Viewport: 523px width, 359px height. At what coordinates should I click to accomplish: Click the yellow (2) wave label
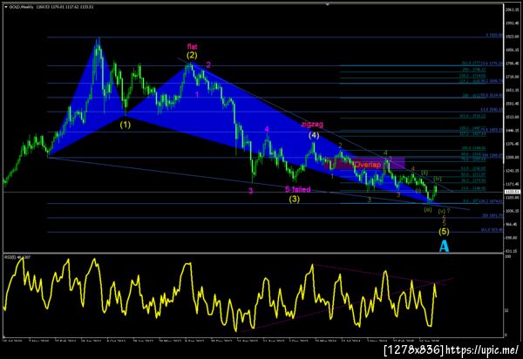point(192,56)
